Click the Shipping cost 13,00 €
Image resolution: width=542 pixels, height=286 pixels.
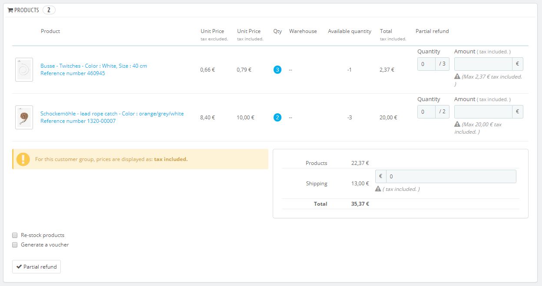coord(360,184)
